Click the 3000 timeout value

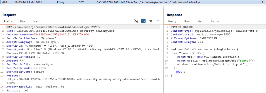coord(179,72)
